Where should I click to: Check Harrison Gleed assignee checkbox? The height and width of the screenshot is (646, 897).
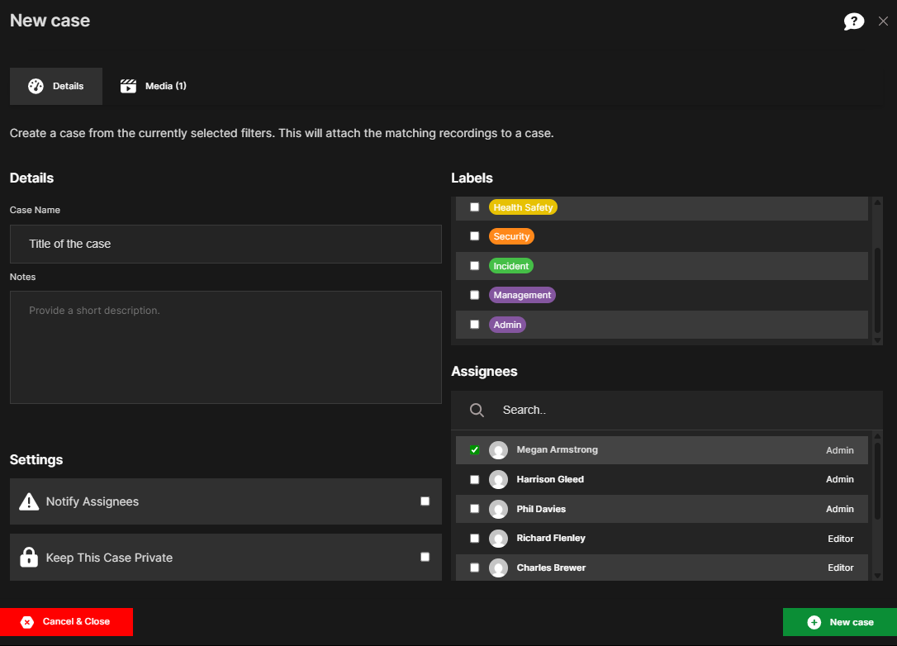tap(474, 479)
